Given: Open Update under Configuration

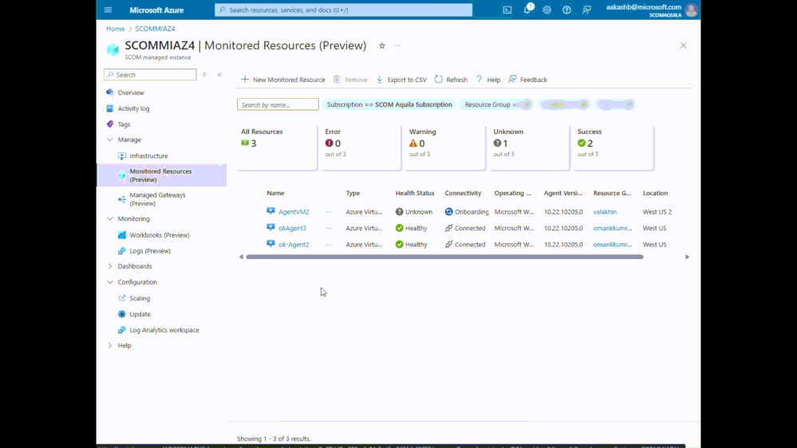Looking at the screenshot, I should point(140,314).
